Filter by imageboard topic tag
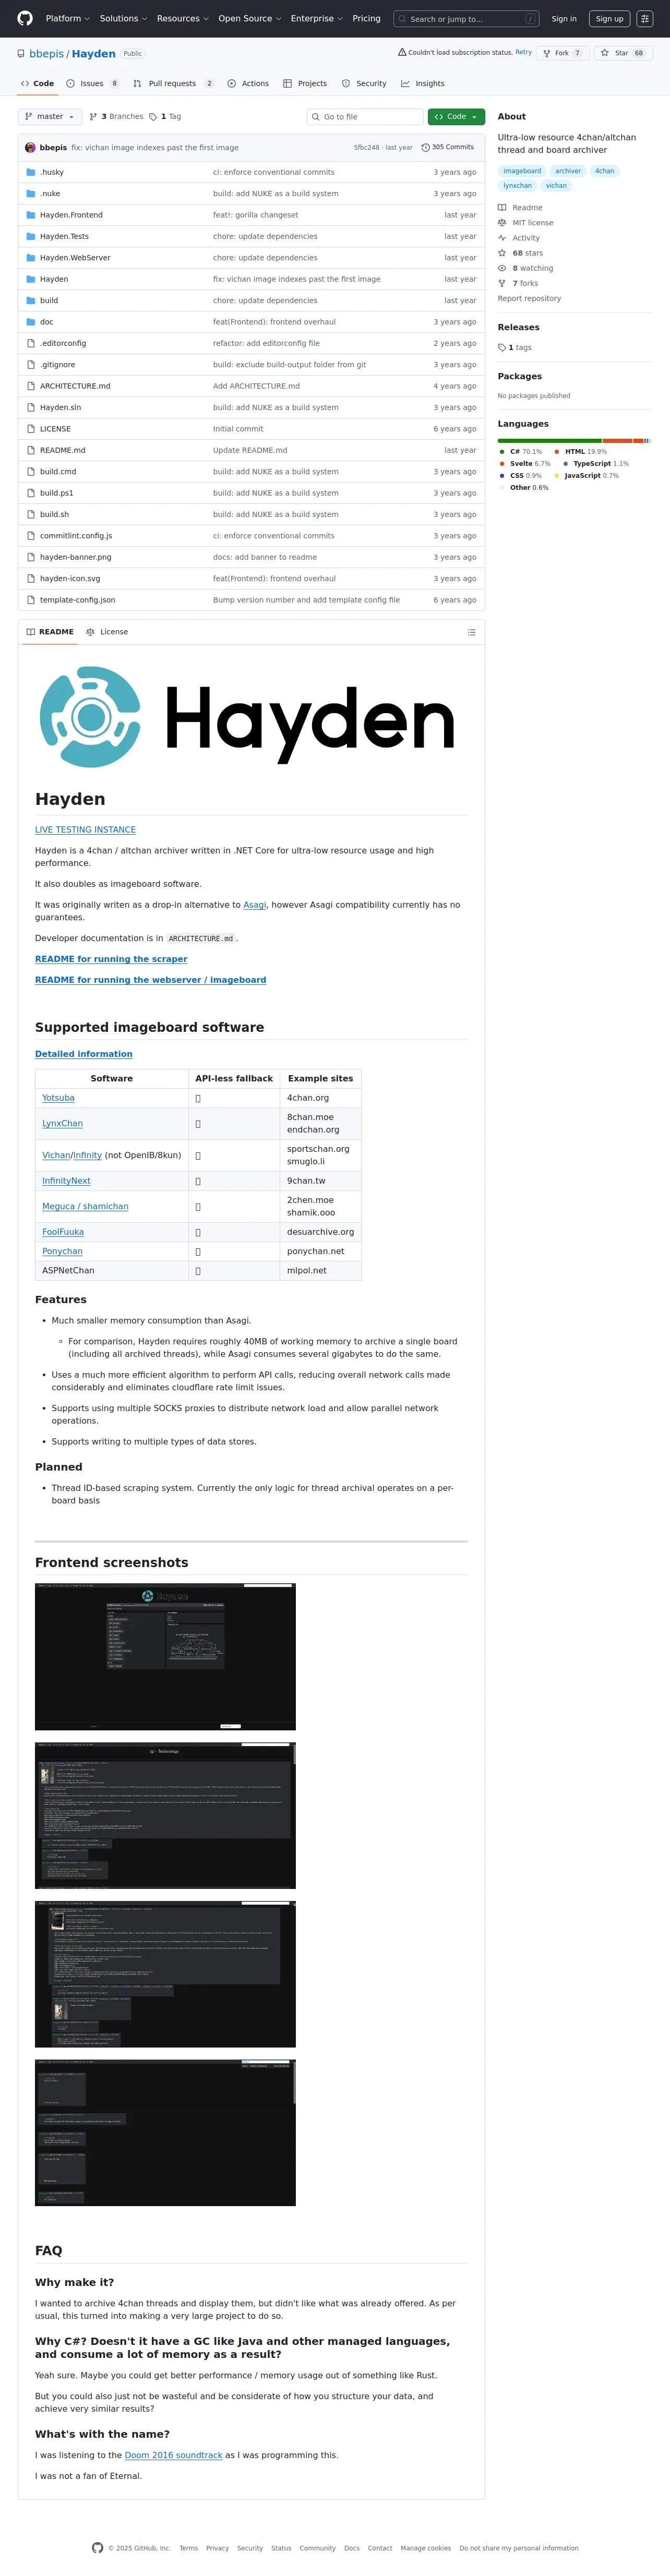The height and width of the screenshot is (2576, 670). click(x=522, y=171)
